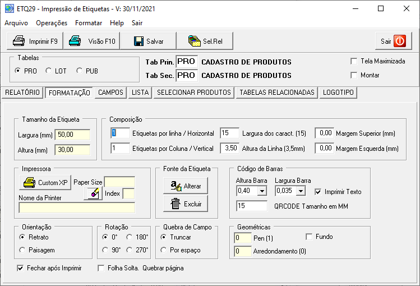Maximize the ETQ29 window
The width and height of the screenshot is (420, 286).
(x=381, y=8)
